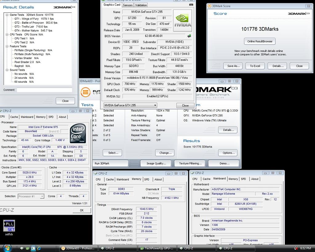Click the CPU-Z diamond quick launch icon
This screenshot has height=252, width=315.
tap(22, 248)
